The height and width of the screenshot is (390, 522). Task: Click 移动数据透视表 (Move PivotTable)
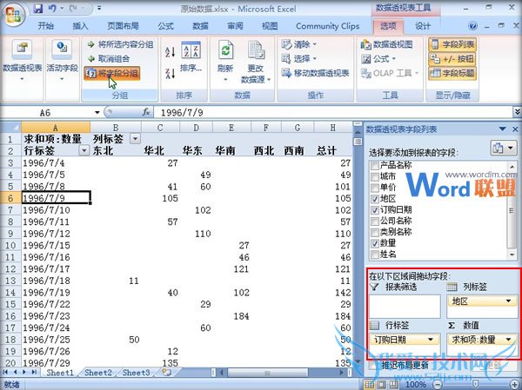point(315,73)
